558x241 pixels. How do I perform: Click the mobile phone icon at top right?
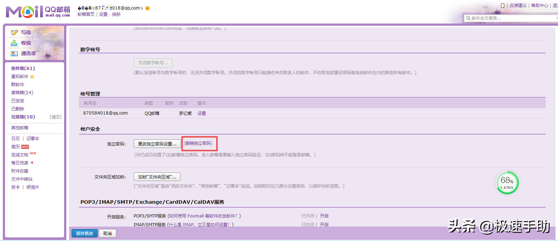click(x=503, y=5)
